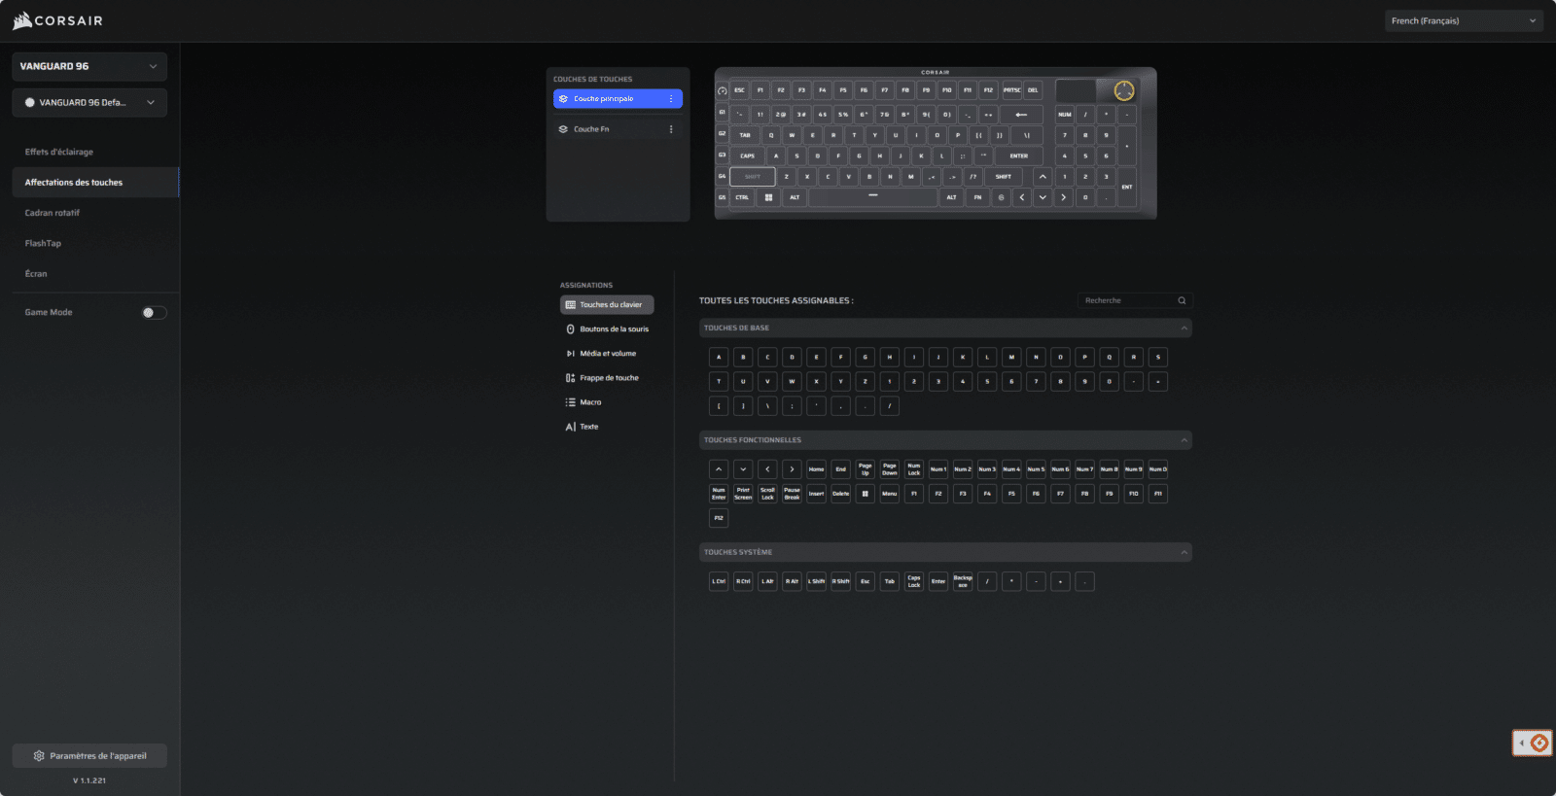Collapse the Touches de base section
Viewport: 1556px width, 796px height.
[x=1184, y=329]
